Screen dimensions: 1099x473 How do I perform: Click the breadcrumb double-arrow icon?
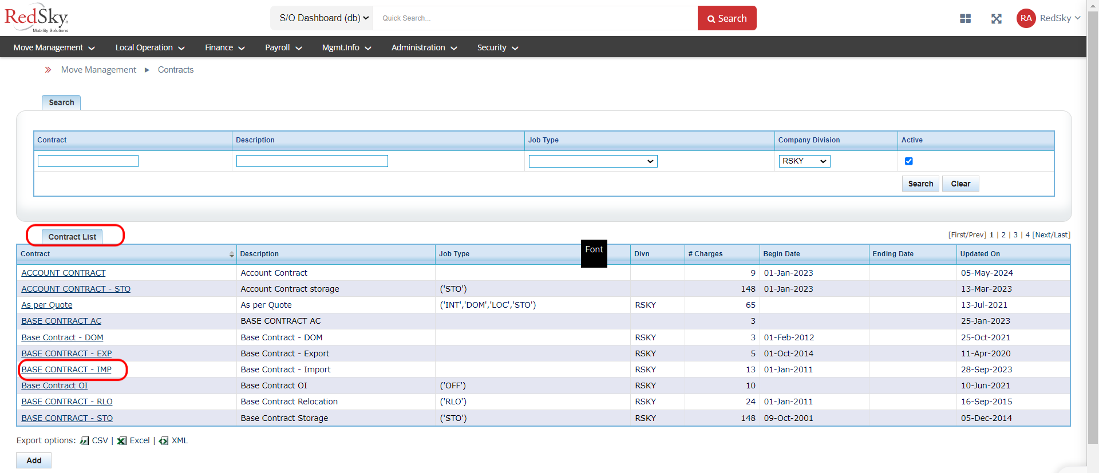click(x=48, y=70)
